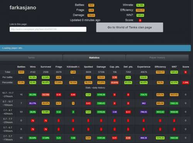Image resolution: width=193 pixels, height=143 pixels.
Task: Click the Score column header
Action: pos(186,67)
